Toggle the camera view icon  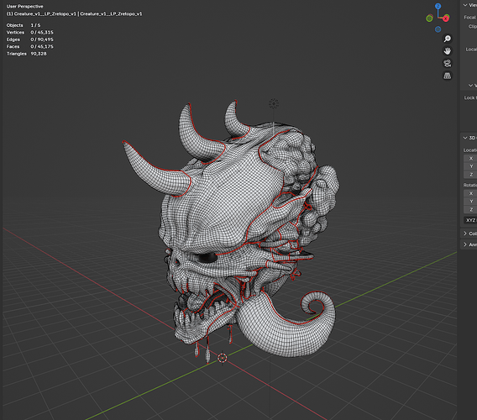(x=447, y=63)
